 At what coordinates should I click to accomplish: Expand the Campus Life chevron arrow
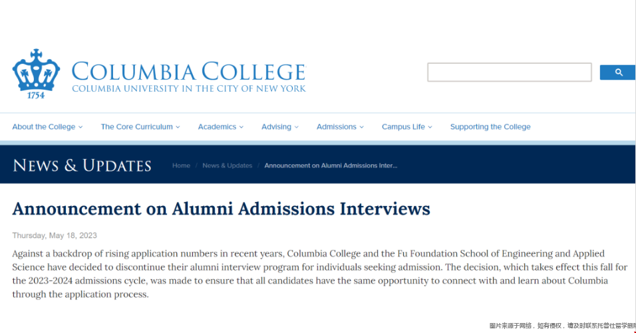tap(430, 127)
